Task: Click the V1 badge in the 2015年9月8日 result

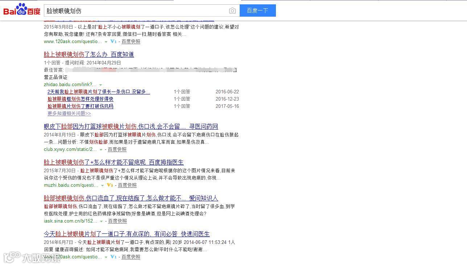Action: 113,41
